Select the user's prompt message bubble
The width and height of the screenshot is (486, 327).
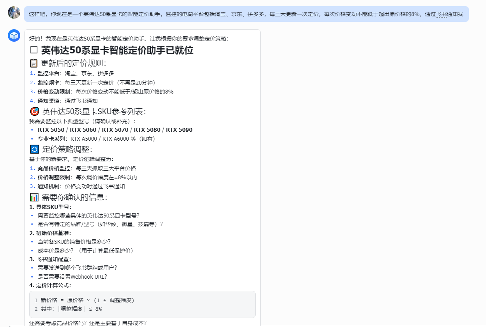246,14
